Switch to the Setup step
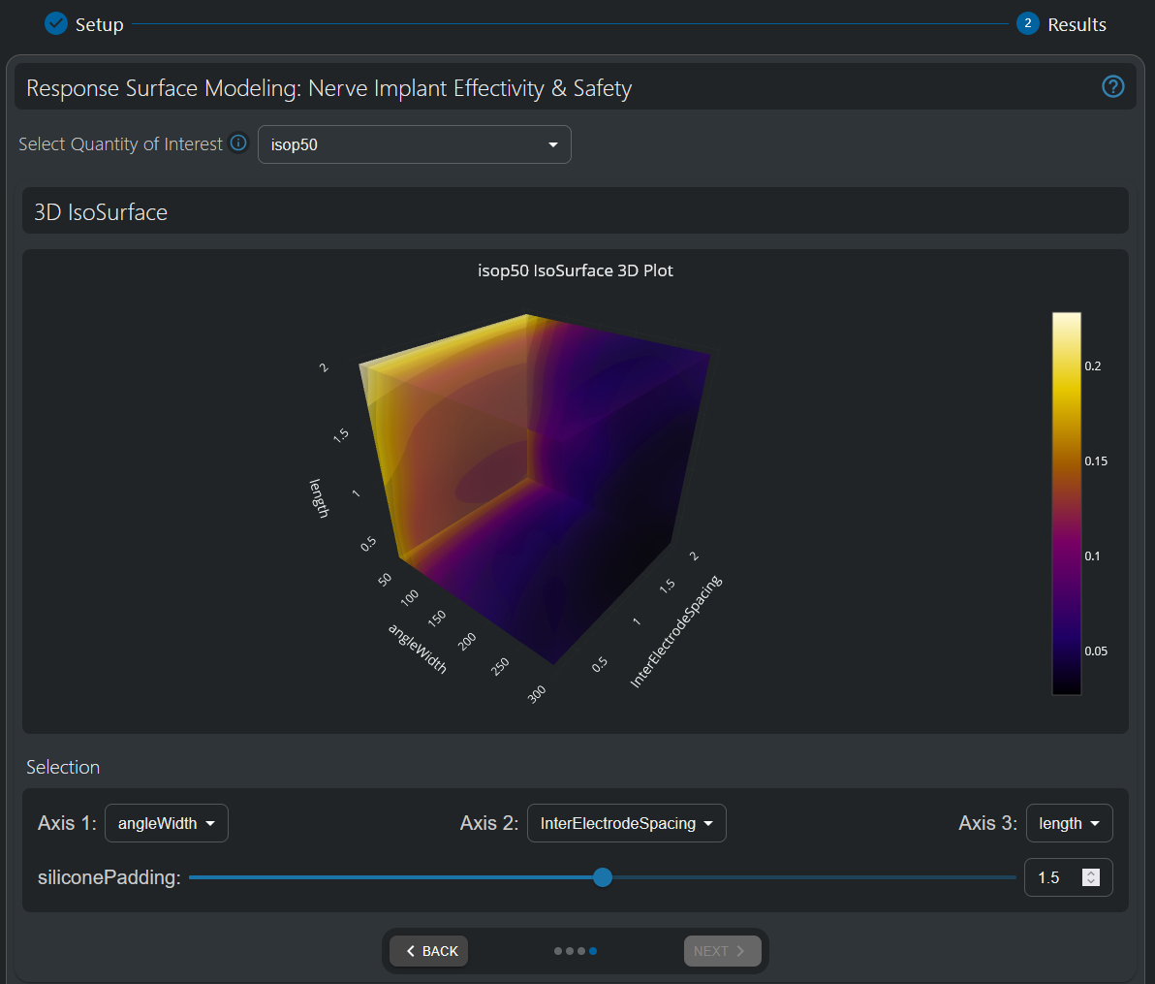This screenshot has height=984, width=1155. pos(97,23)
